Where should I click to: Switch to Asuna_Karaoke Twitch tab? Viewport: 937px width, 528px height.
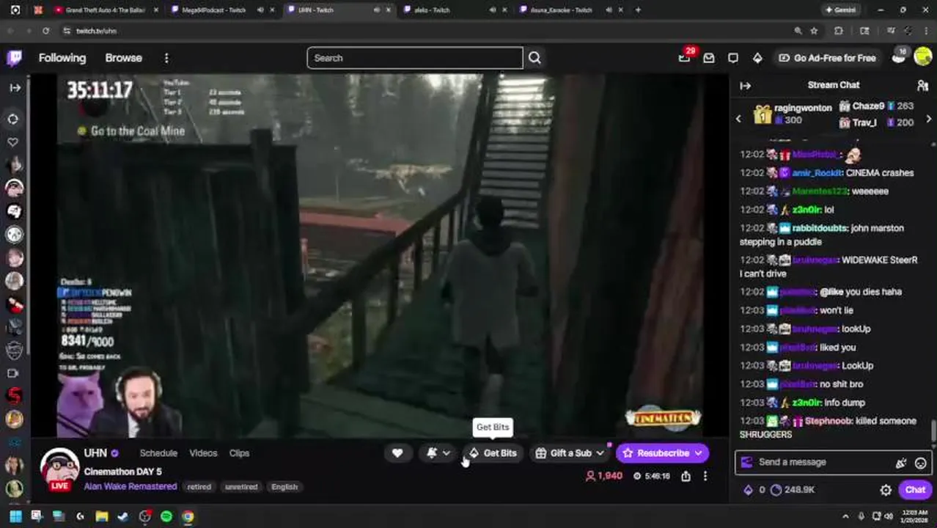(x=561, y=10)
